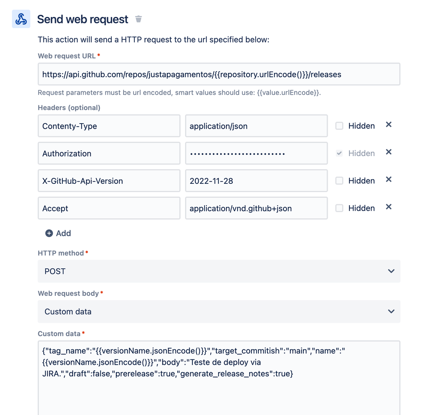Edit the application/vnd.github+json value field
The height and width of the screenshot is (415, 433).
tap(257, 208)
